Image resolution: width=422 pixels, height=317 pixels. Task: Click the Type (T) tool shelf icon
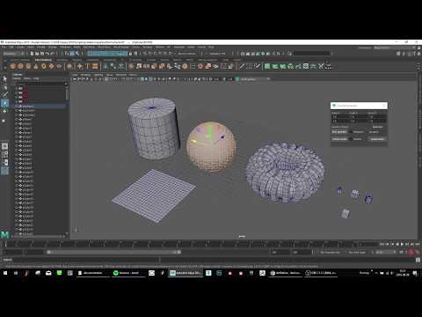pyautogui.click(x=87, y=66)
